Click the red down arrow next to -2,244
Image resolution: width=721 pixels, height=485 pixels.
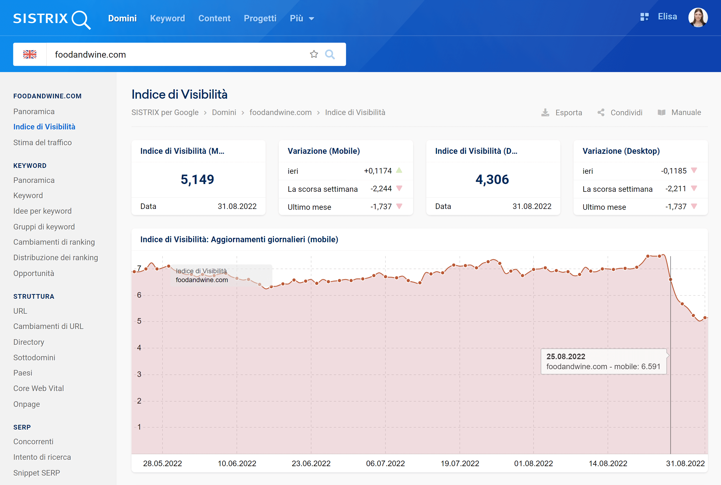[399, 188]
